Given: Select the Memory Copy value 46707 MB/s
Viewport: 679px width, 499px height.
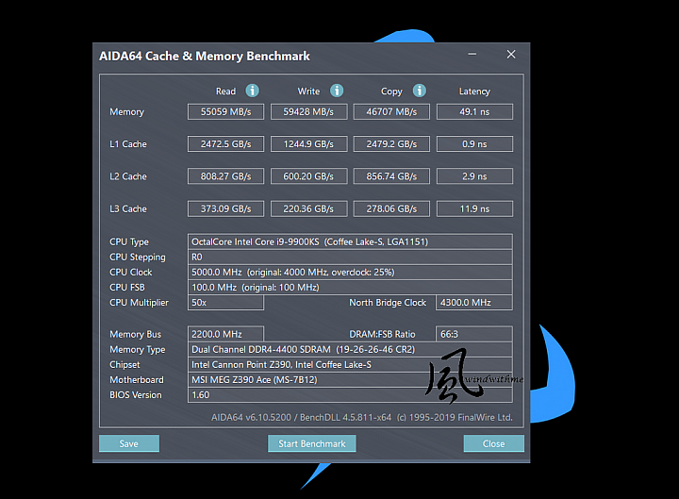Looking at the screenshot, I should (x=391, y=111).
